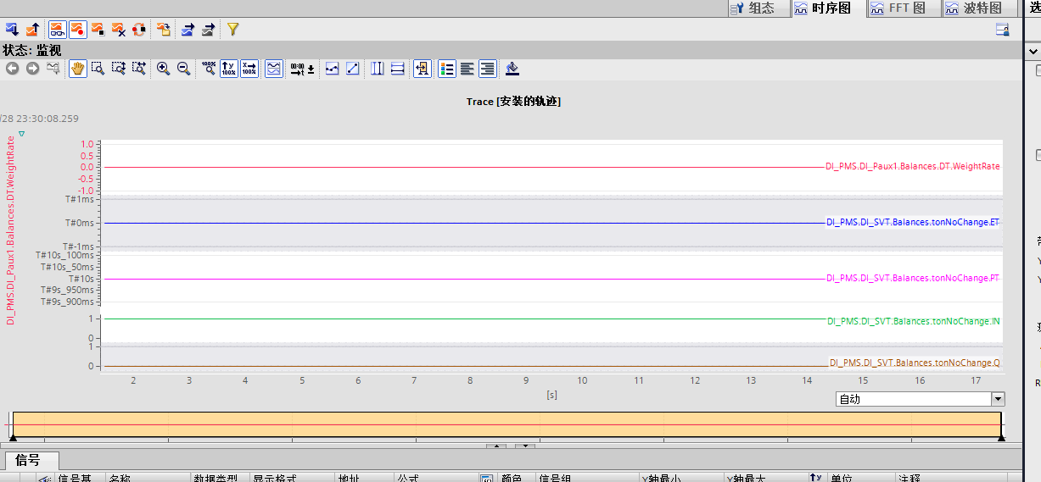Click the Trace [安装的轨迹] chart title

click(513, 101)
